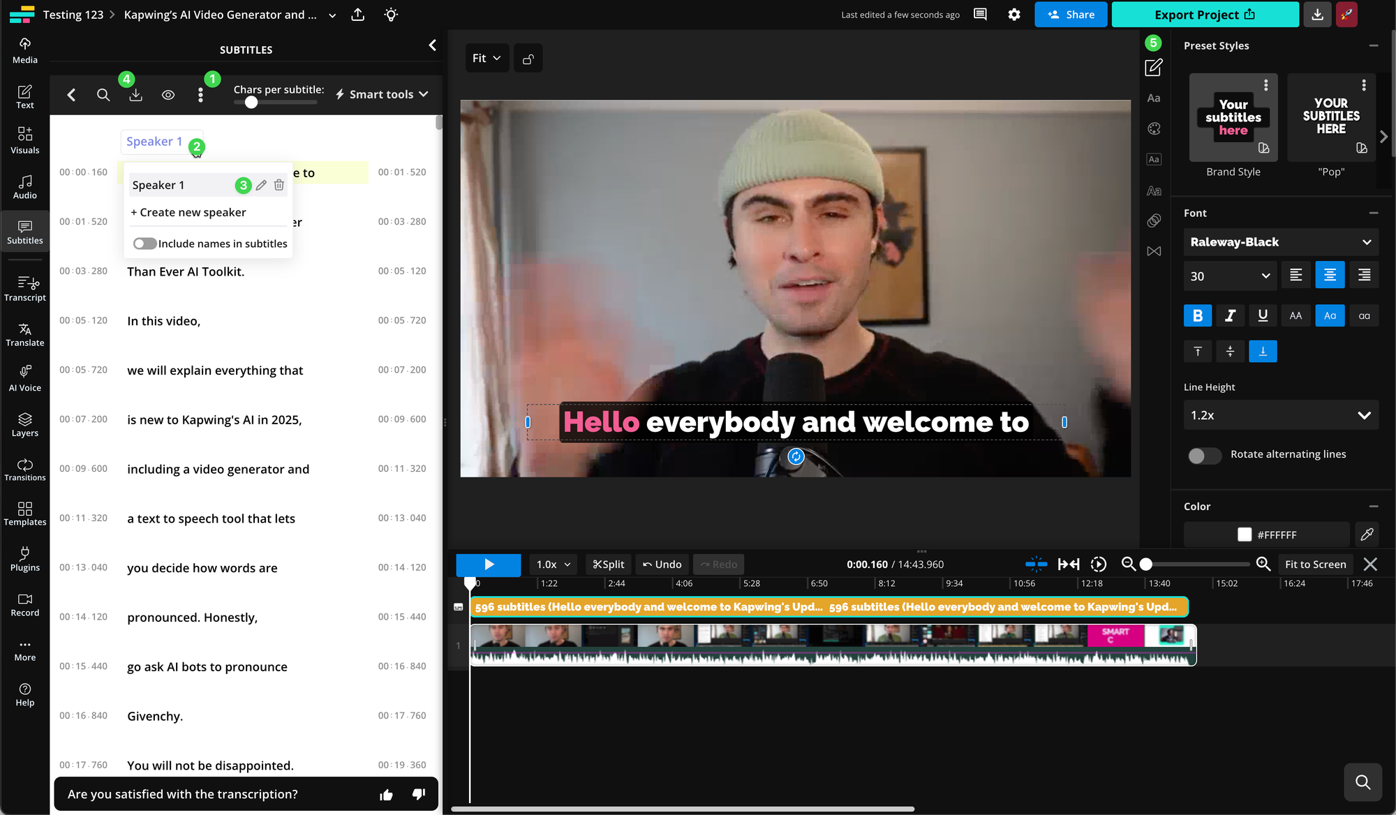Viewport: 1396px width, 815px height.
Task: Select Create new speaker menu option
Action: click(x=188, y=212)
